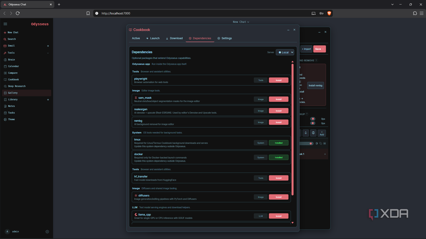426x239 pixels.
Task: Adjust the opacity slider in the background panel
Action: click(307, 144)
